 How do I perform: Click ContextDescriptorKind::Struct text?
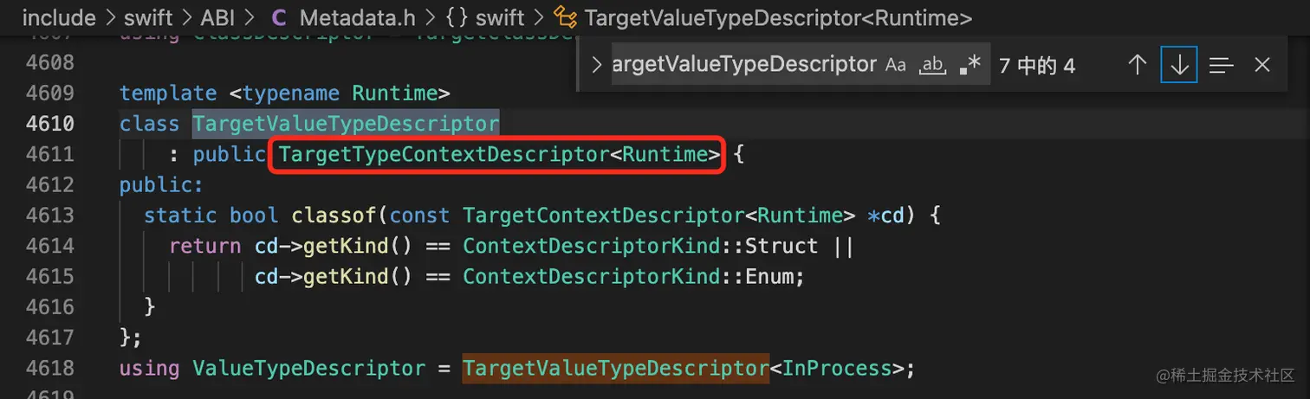point(640,246)
